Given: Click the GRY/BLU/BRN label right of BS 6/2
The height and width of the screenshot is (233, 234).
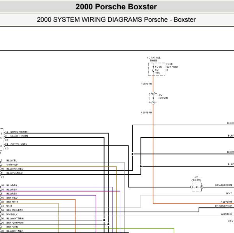Looking at the screenshot, I should pyautogui.click(x=223, y=185).
